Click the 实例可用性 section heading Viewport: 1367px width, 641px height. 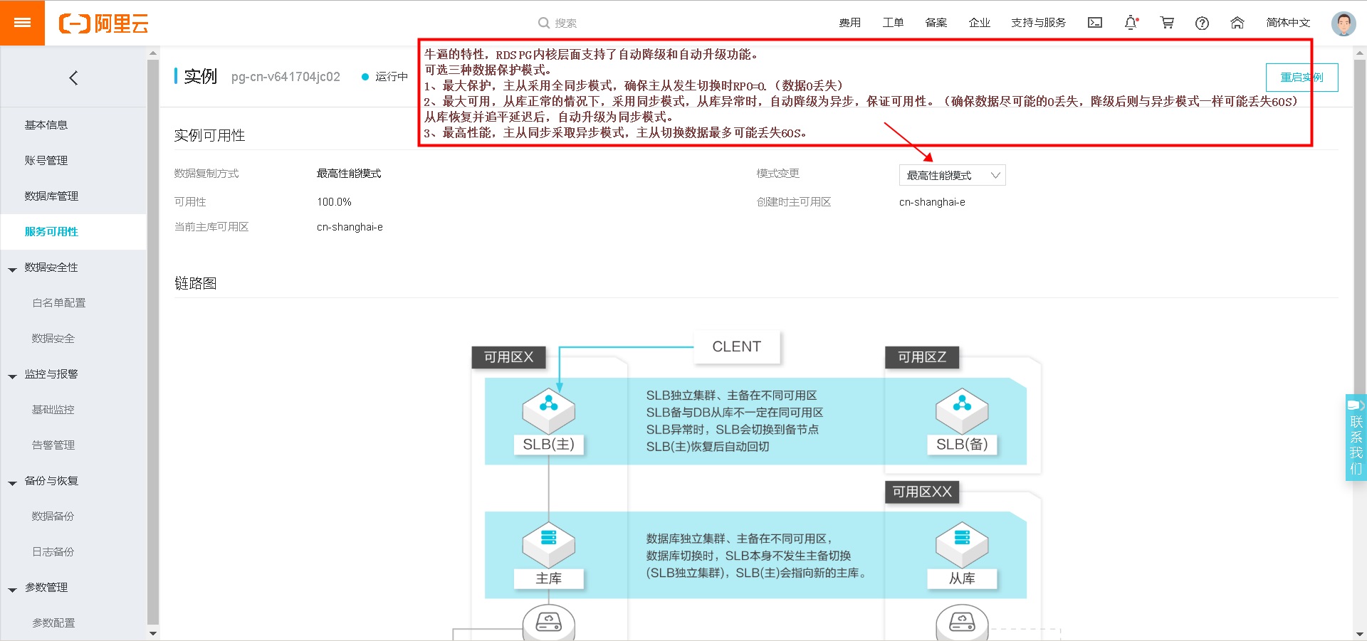(209, 135)
